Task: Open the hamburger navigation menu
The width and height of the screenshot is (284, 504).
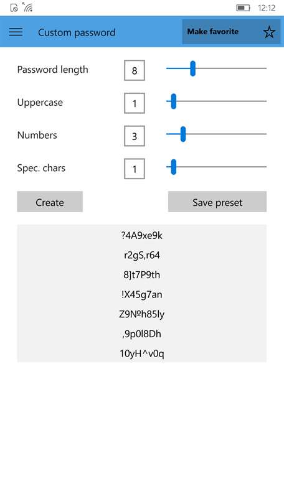Action: 16,32
